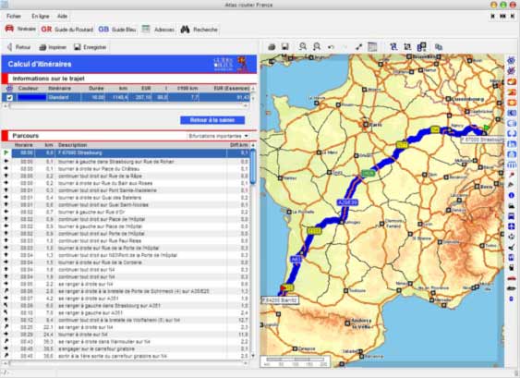The height and width of the screenshot is (378, 520).
Task: Click the overlapping windows icon in the map toolbar
Action: pos(421,47)
